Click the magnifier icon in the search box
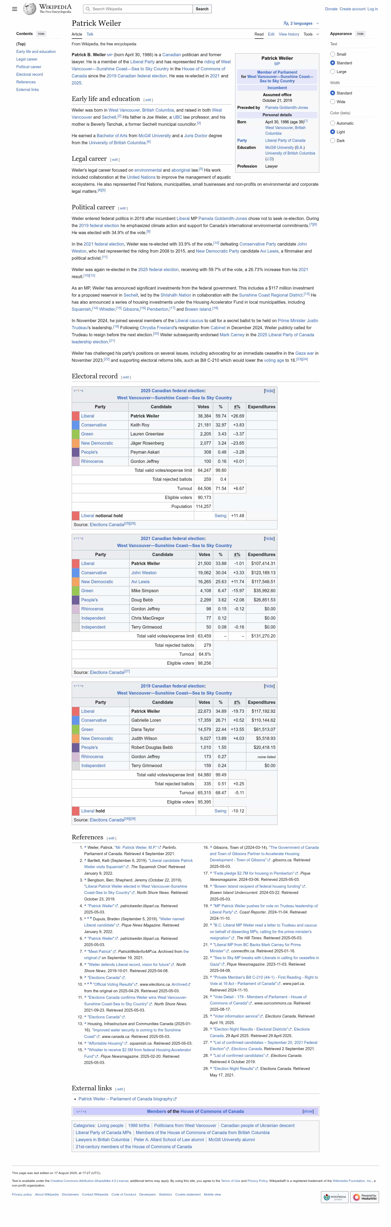 88,9
